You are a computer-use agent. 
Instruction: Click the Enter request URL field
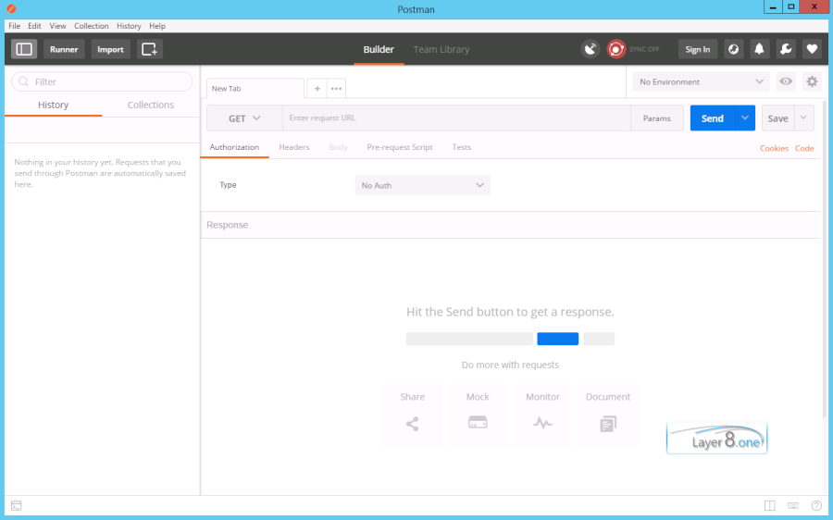[x=457, y=118]
